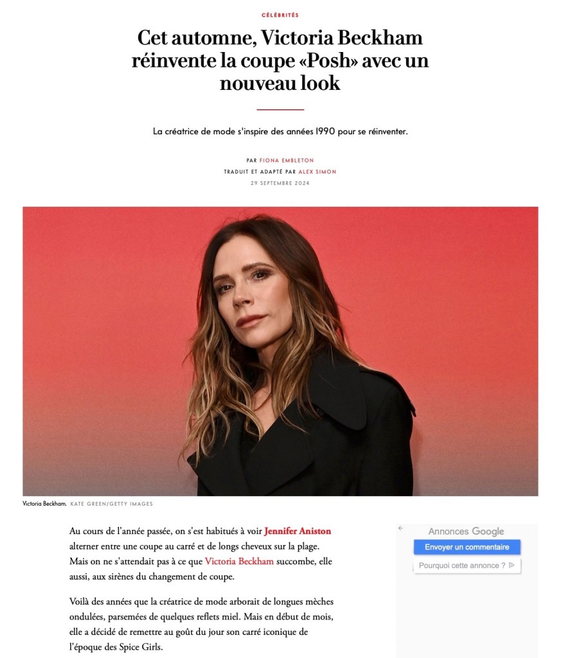Click the Envoyer un commentaire button
Viewport: 561px width, 658px height.
[x=467, y=547]
